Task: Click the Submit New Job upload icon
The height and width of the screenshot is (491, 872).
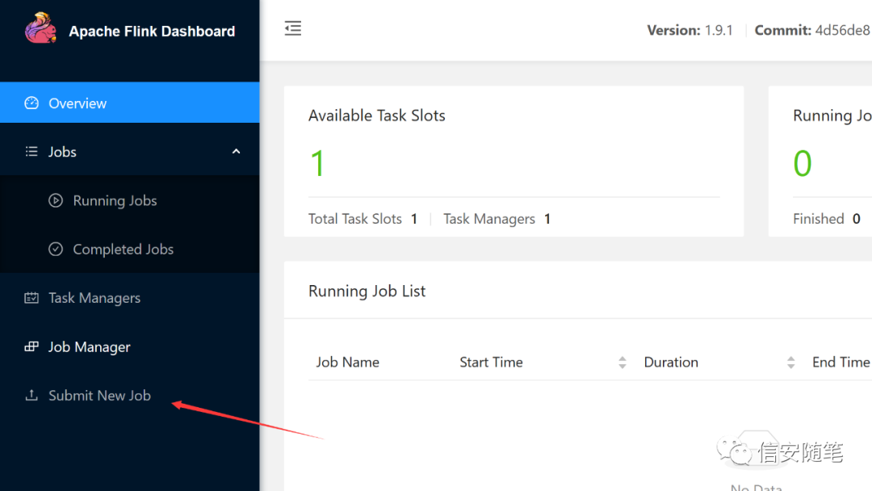Action: point(31,396)
